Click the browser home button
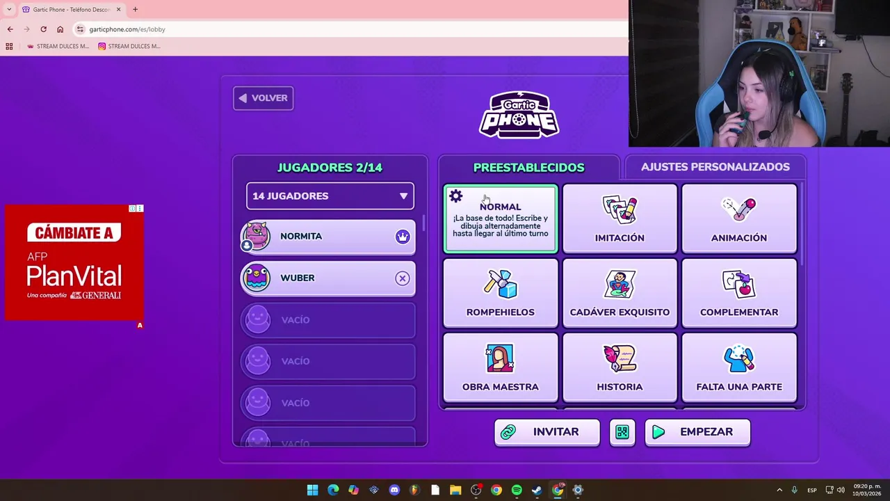The width and height of the screenshot is (890, 501). pyautogui.click(x=60, y=29)
